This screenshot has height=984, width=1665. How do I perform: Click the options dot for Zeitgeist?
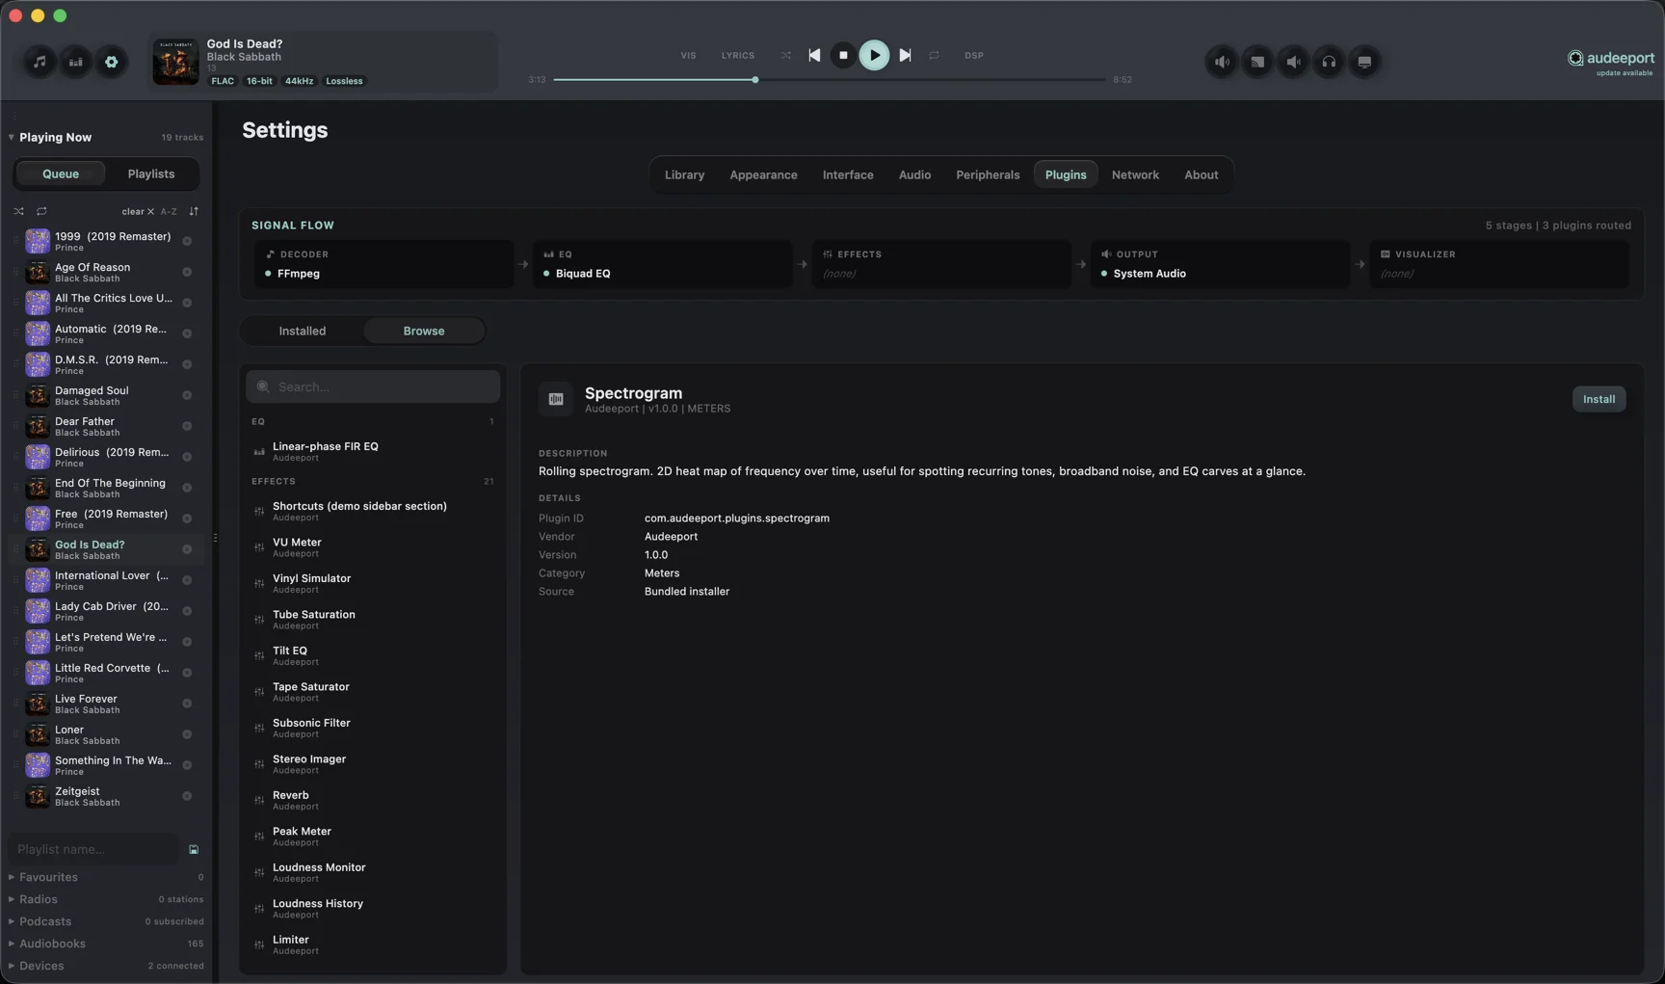pos(187,796)
